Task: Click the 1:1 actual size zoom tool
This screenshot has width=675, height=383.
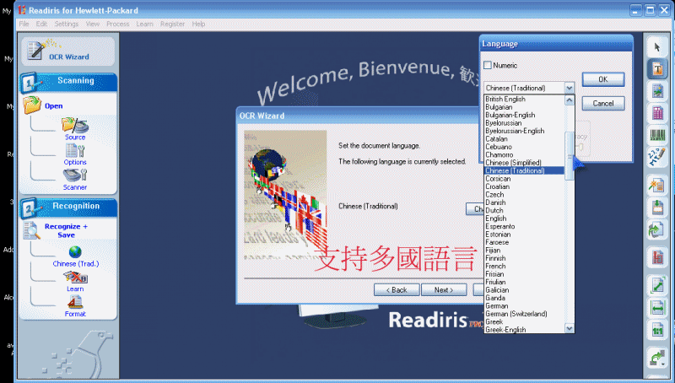Action: coord(657,331)
